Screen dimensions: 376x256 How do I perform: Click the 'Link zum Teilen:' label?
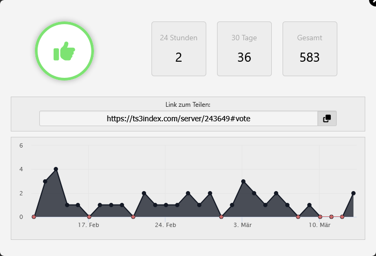coord(188,105)
